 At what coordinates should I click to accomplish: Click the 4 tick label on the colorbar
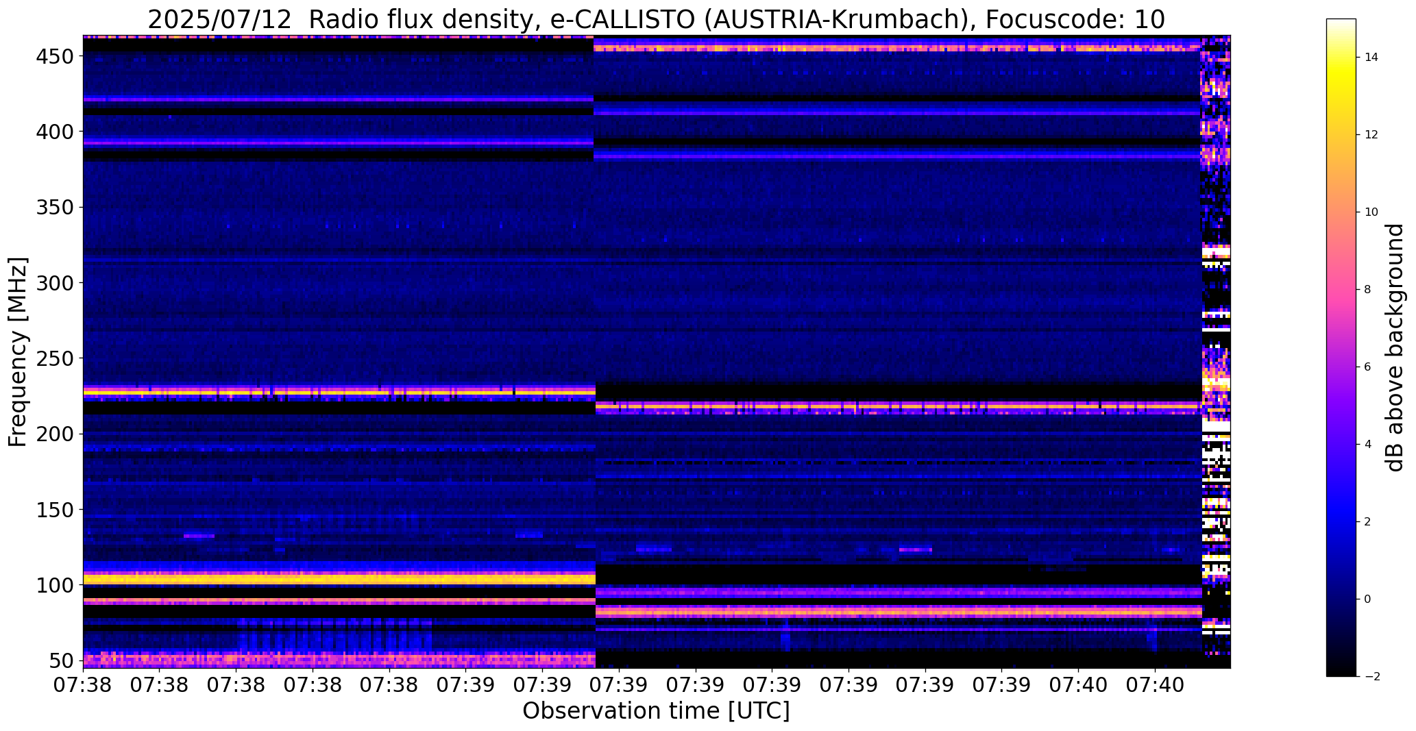click(x=1368, y=445)
